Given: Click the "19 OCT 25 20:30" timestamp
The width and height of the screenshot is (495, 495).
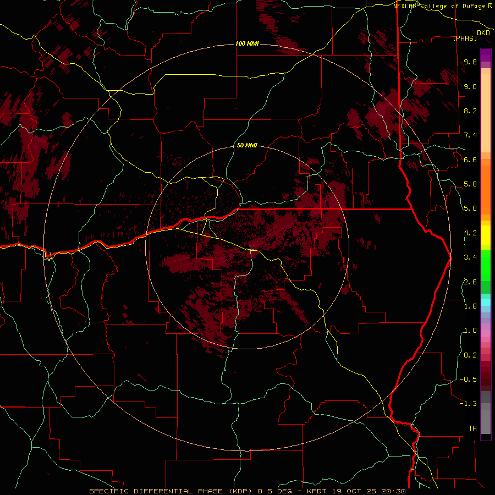Looking at the screenshot, I should (369, 491).
